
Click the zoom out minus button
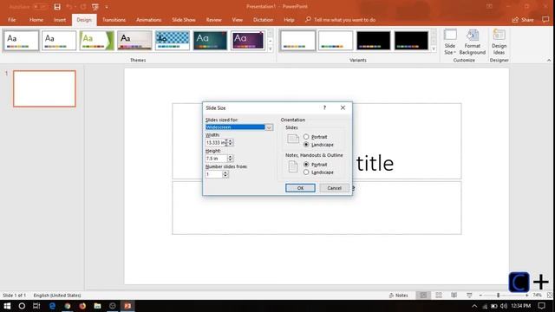click(480, 295)
